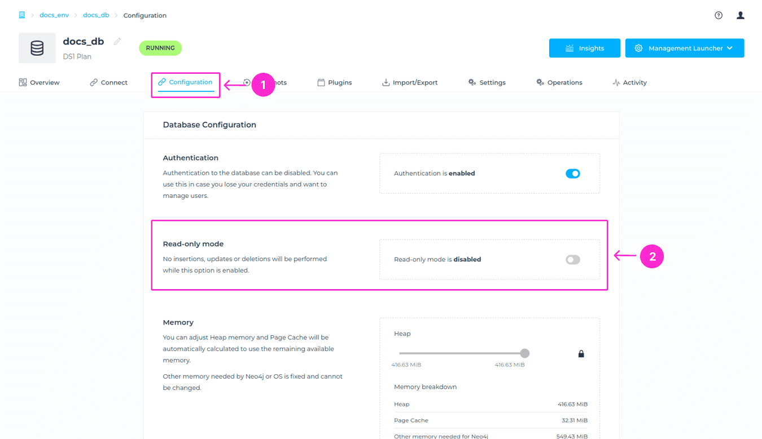The width and height of the screenshot is (762, 439).
Task: Click the Import/Export download icon
Action: [385, 82]
